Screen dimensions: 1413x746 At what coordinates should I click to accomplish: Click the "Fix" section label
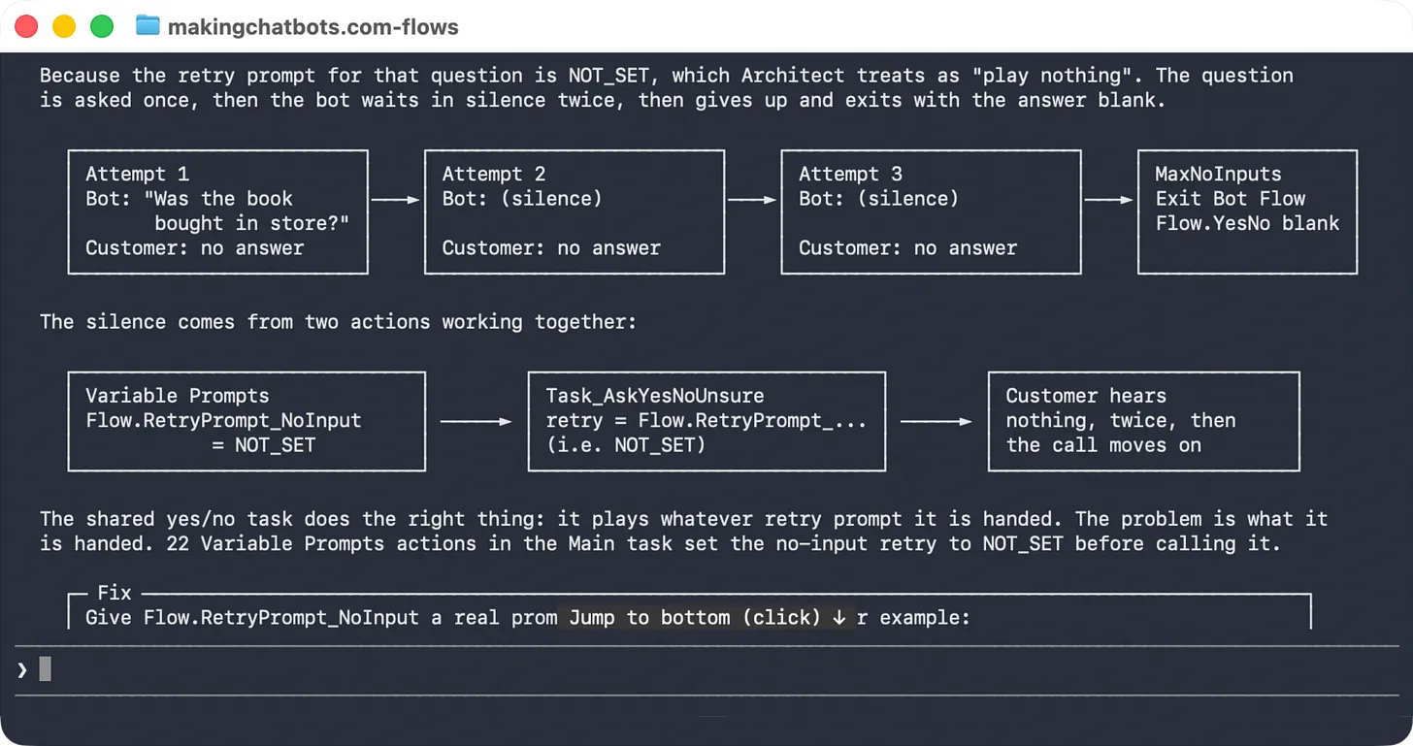pyautogui.click(x=115, y=593)
